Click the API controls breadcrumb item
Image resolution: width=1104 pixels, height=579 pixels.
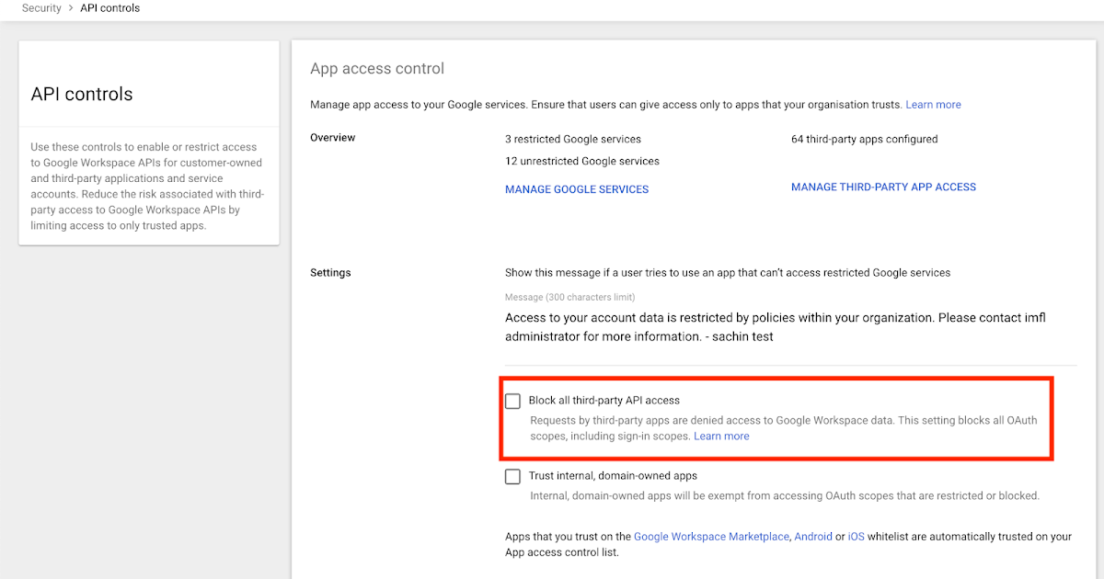pyautogui.click(x=110, y=8)
